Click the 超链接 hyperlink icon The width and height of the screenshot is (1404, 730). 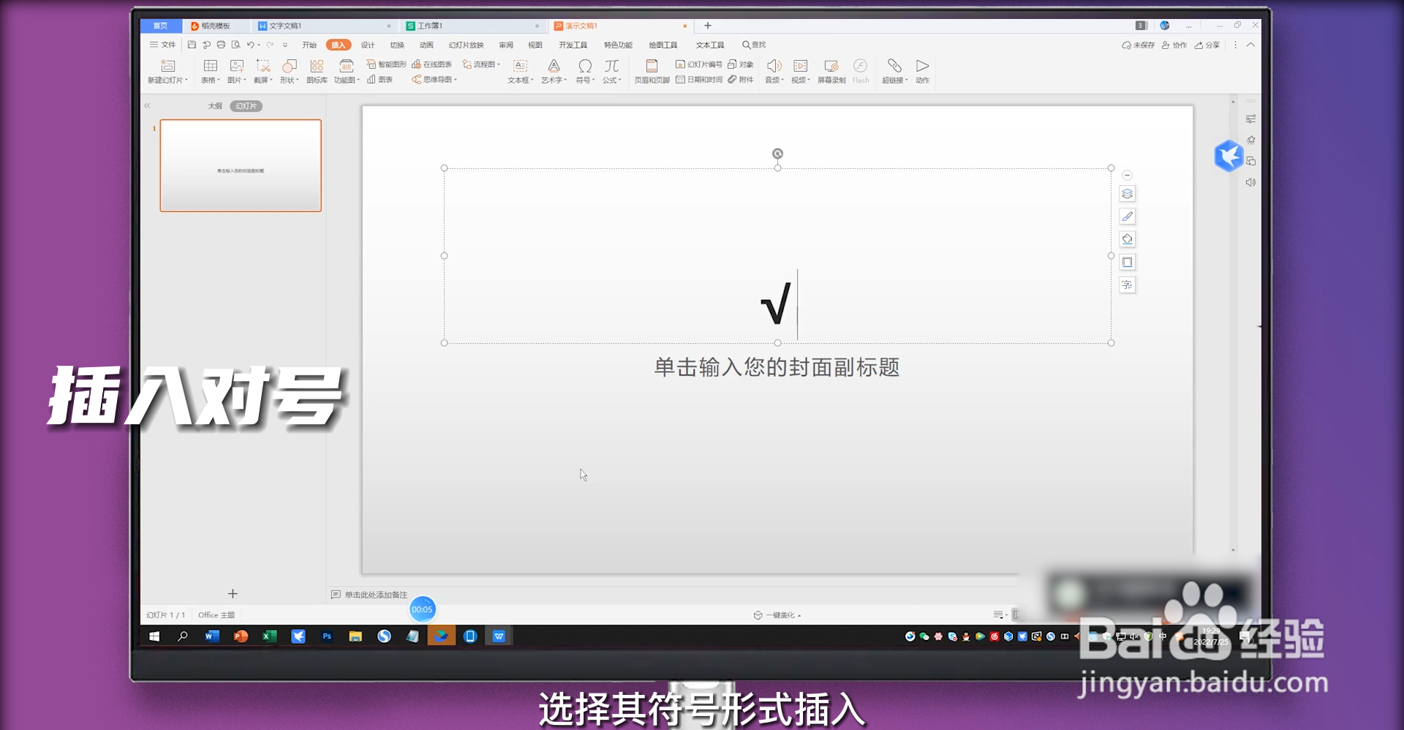point(894,70)
